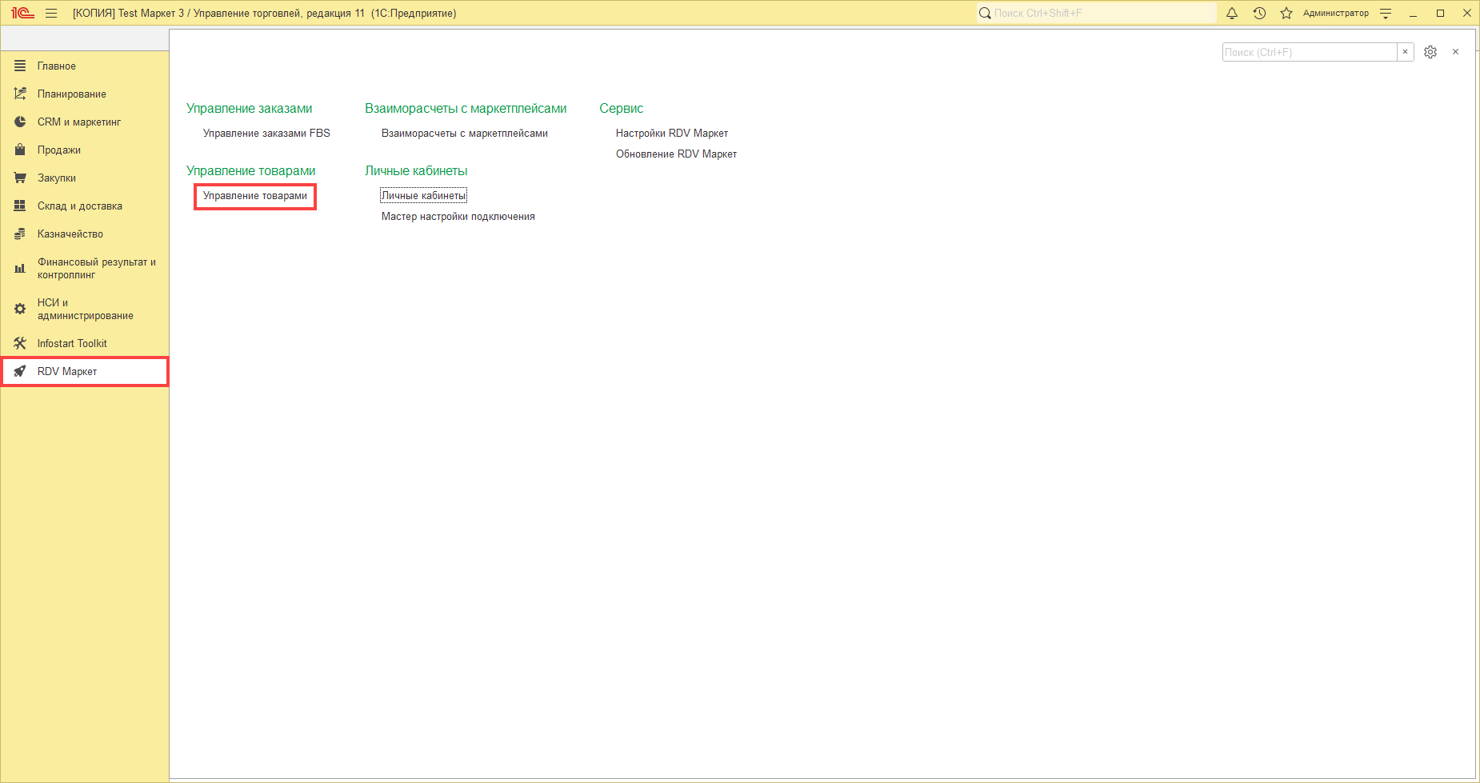Image resolution: width=1480 pixels, height=783 pixels.
Task: Open history clock icon
Action: 1259,13
